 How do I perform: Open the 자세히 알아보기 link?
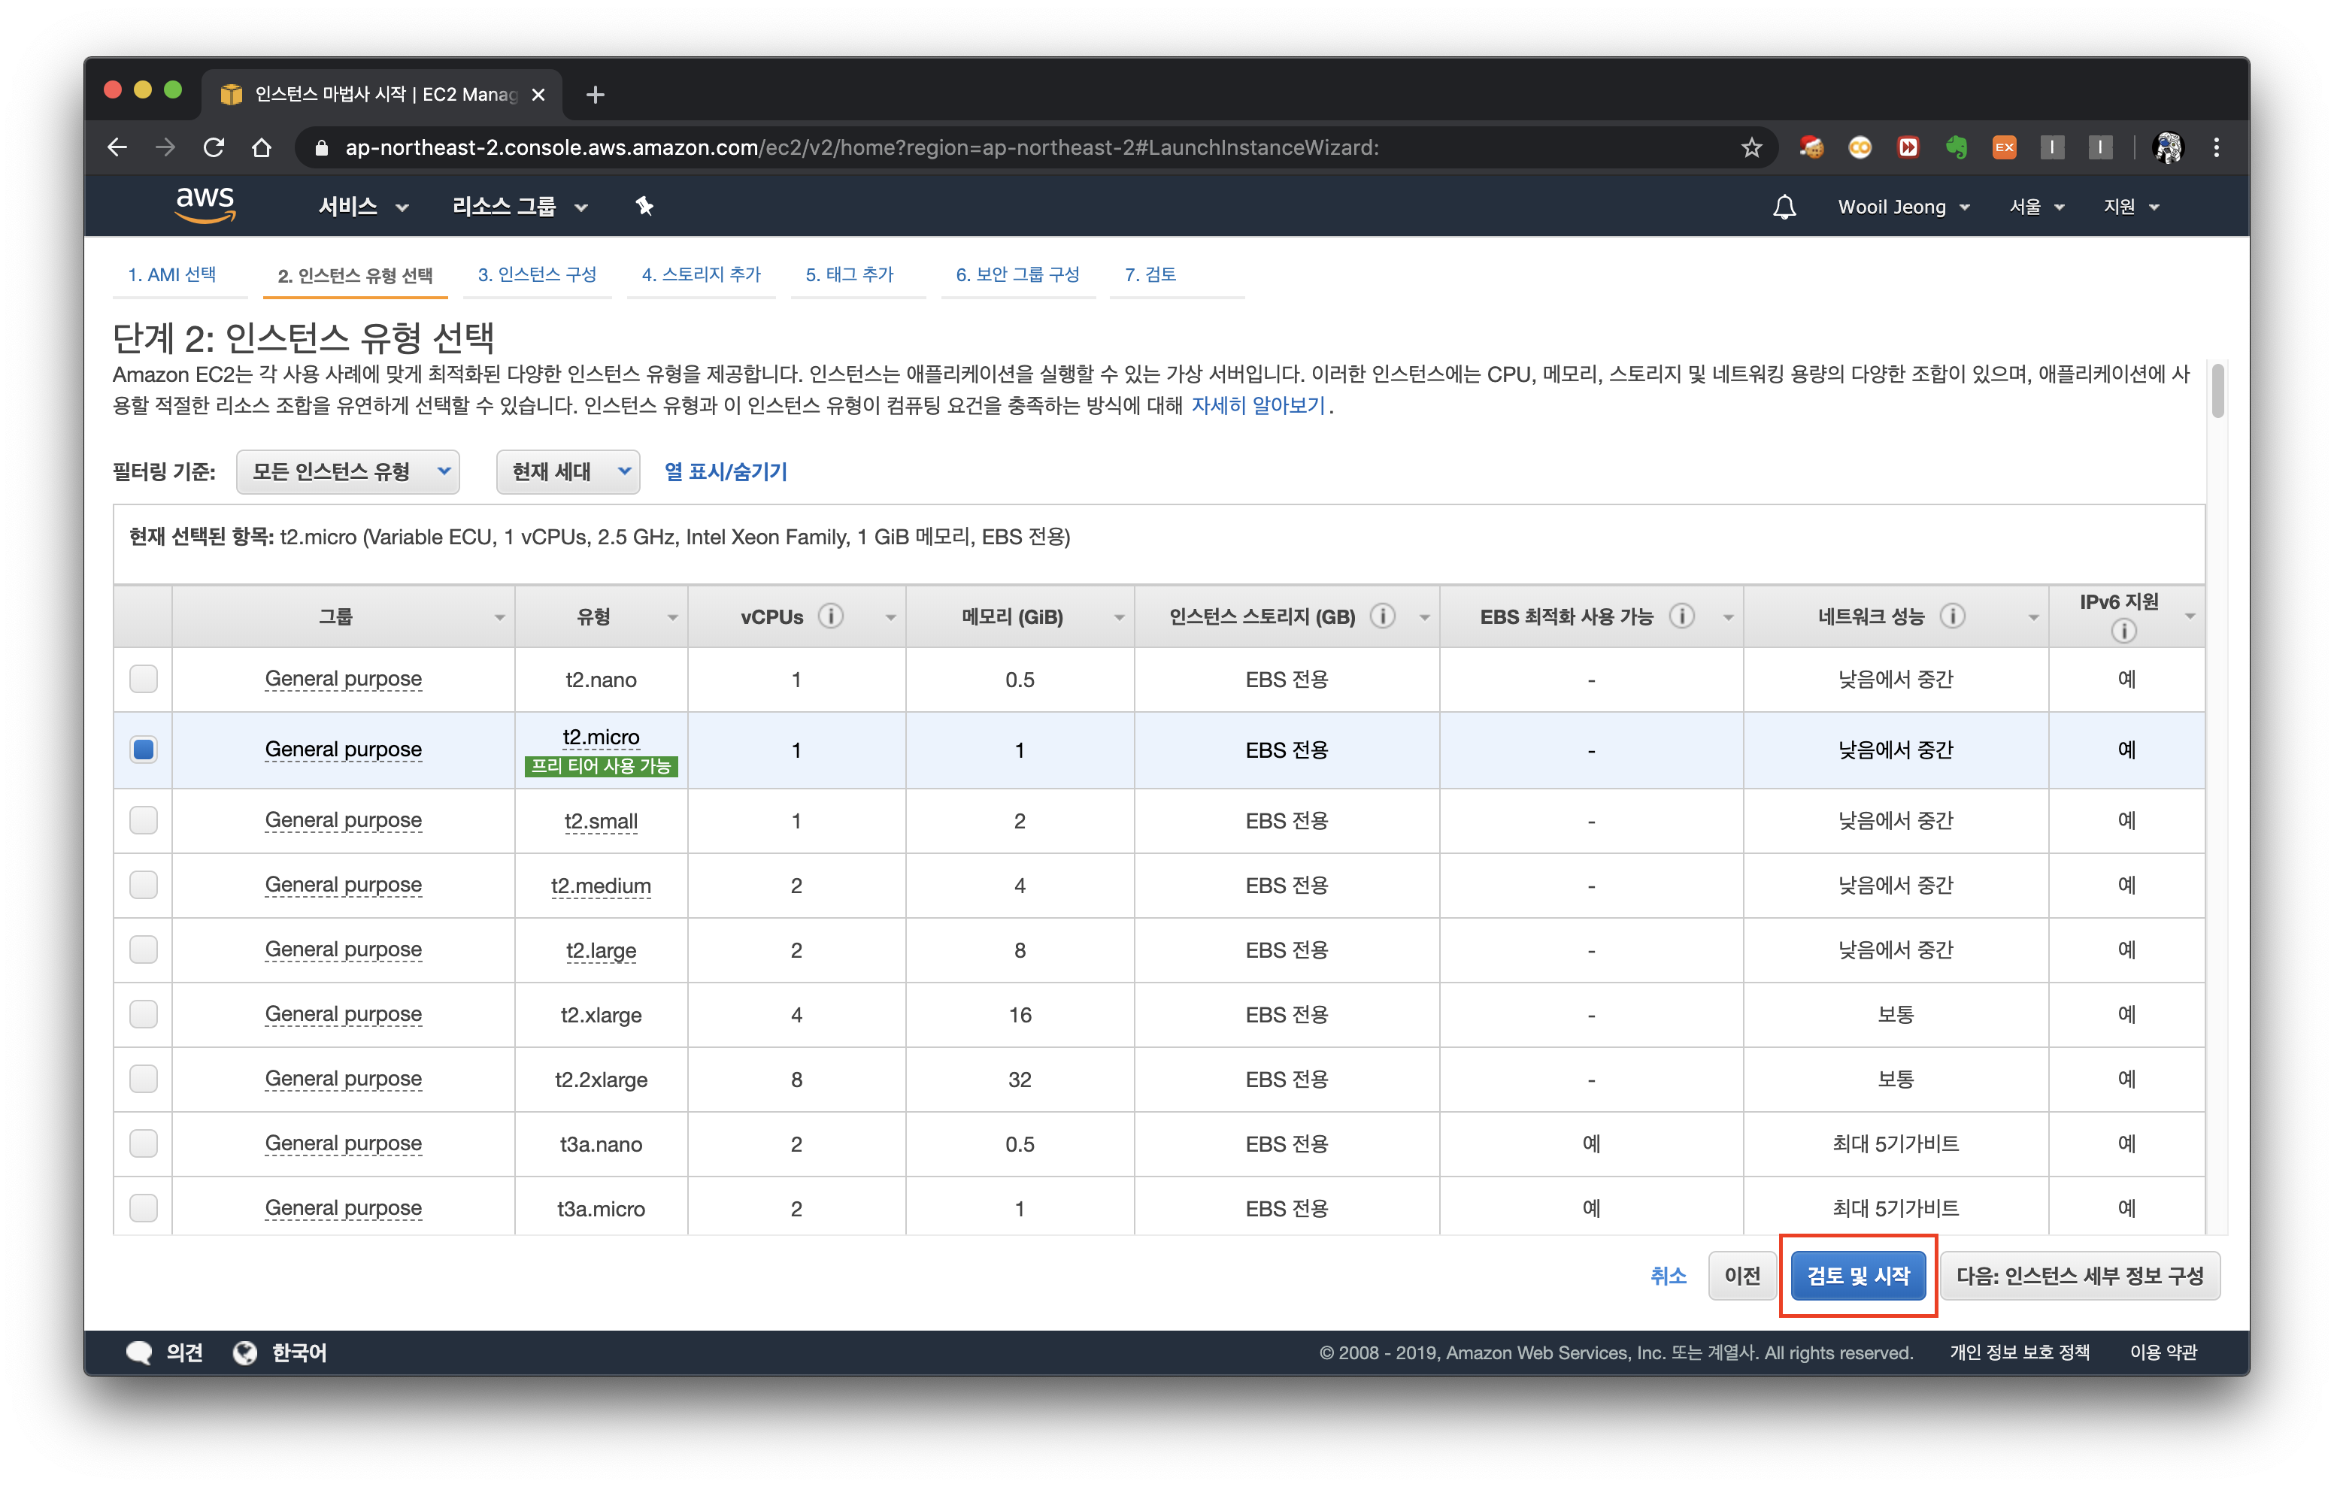point(1257,405)
